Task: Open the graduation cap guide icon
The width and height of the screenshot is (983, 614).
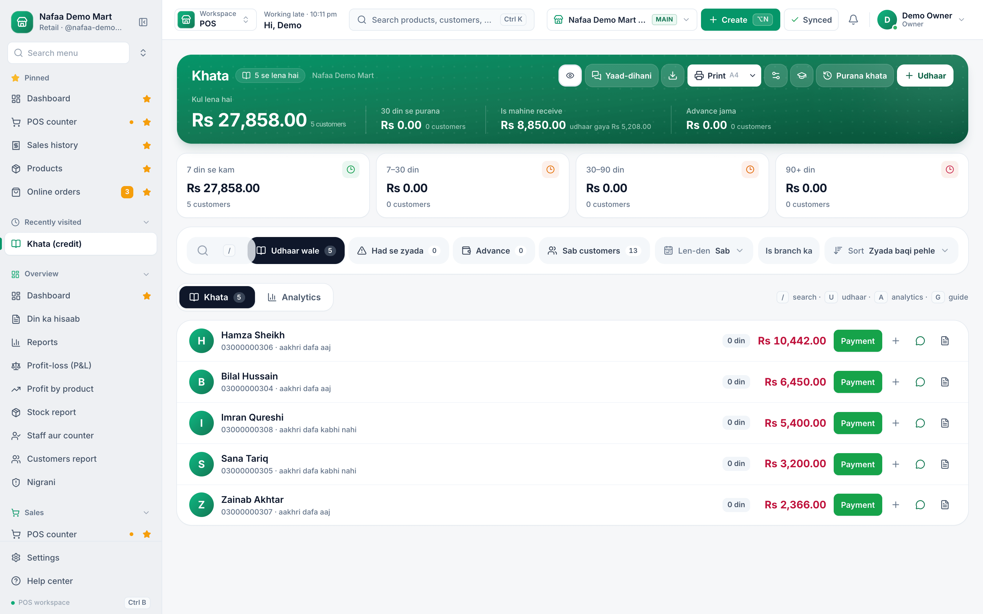Action: (801, 76)
